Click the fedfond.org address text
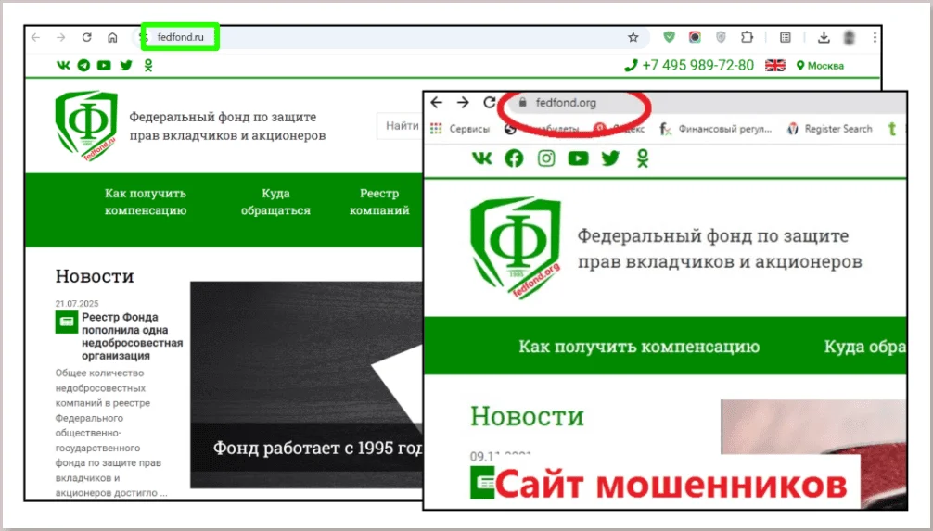 click(x=566, y=102)
